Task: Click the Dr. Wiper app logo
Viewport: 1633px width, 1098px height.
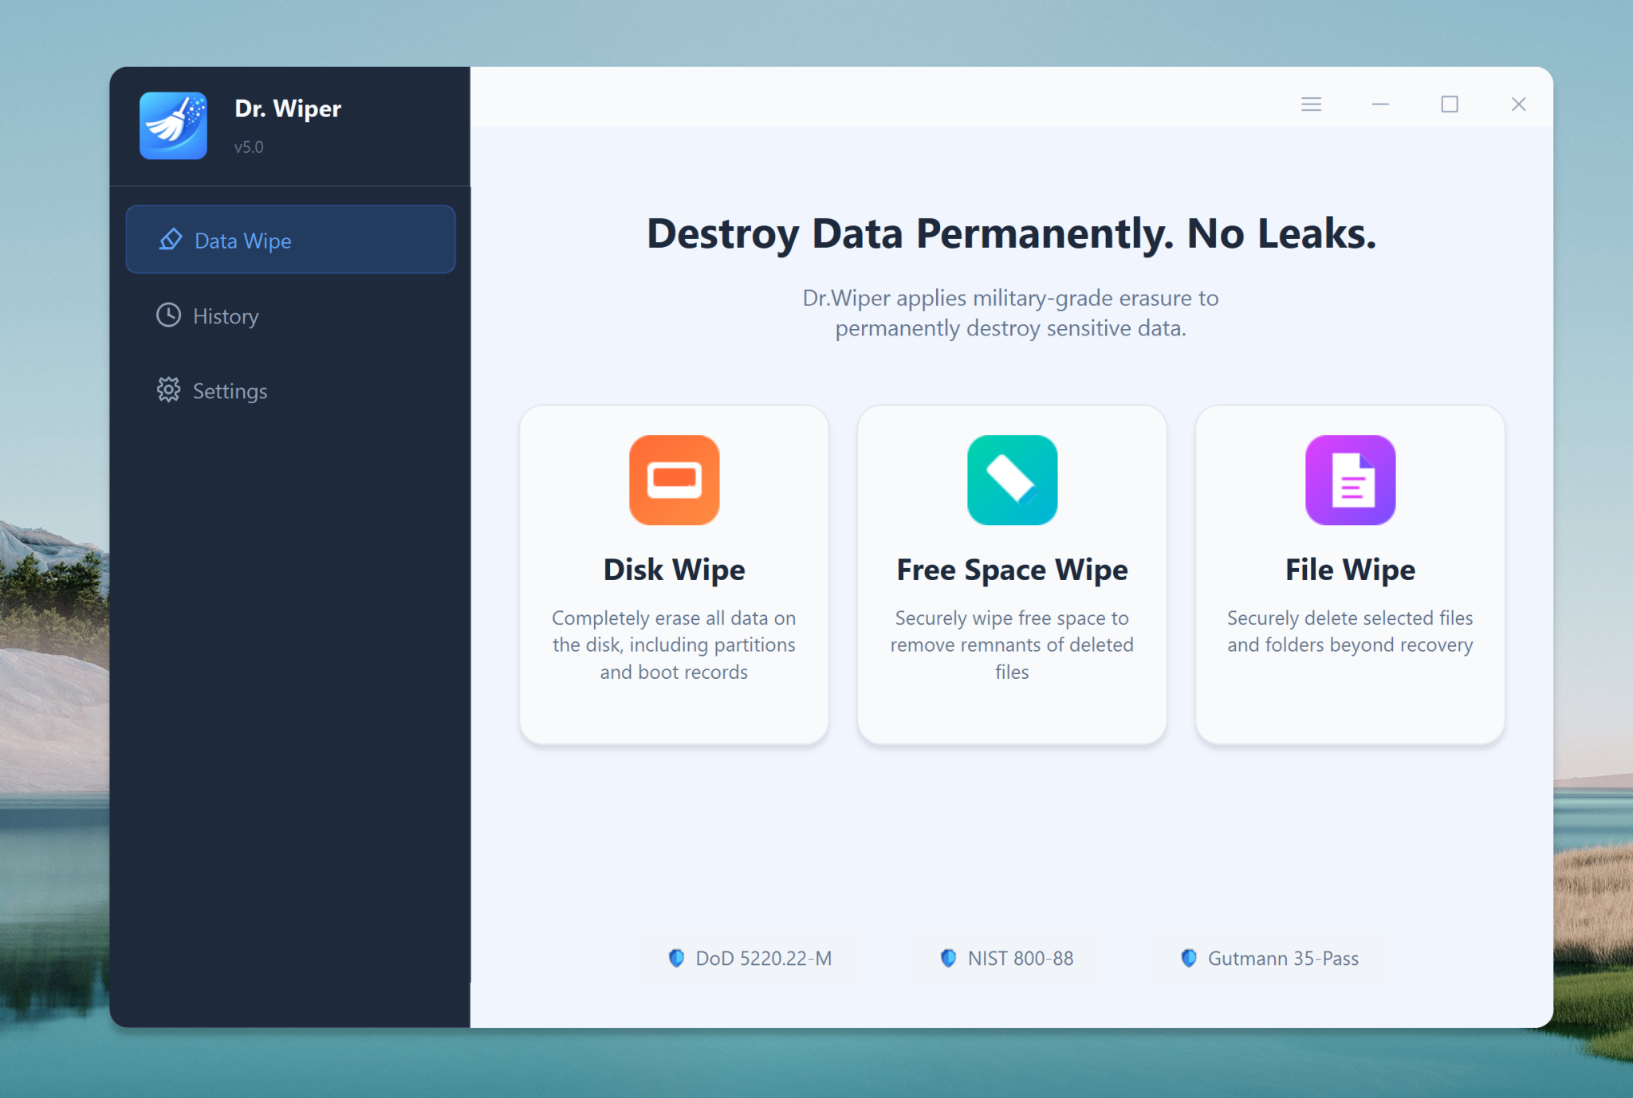Action: click(x=173, y=125)
